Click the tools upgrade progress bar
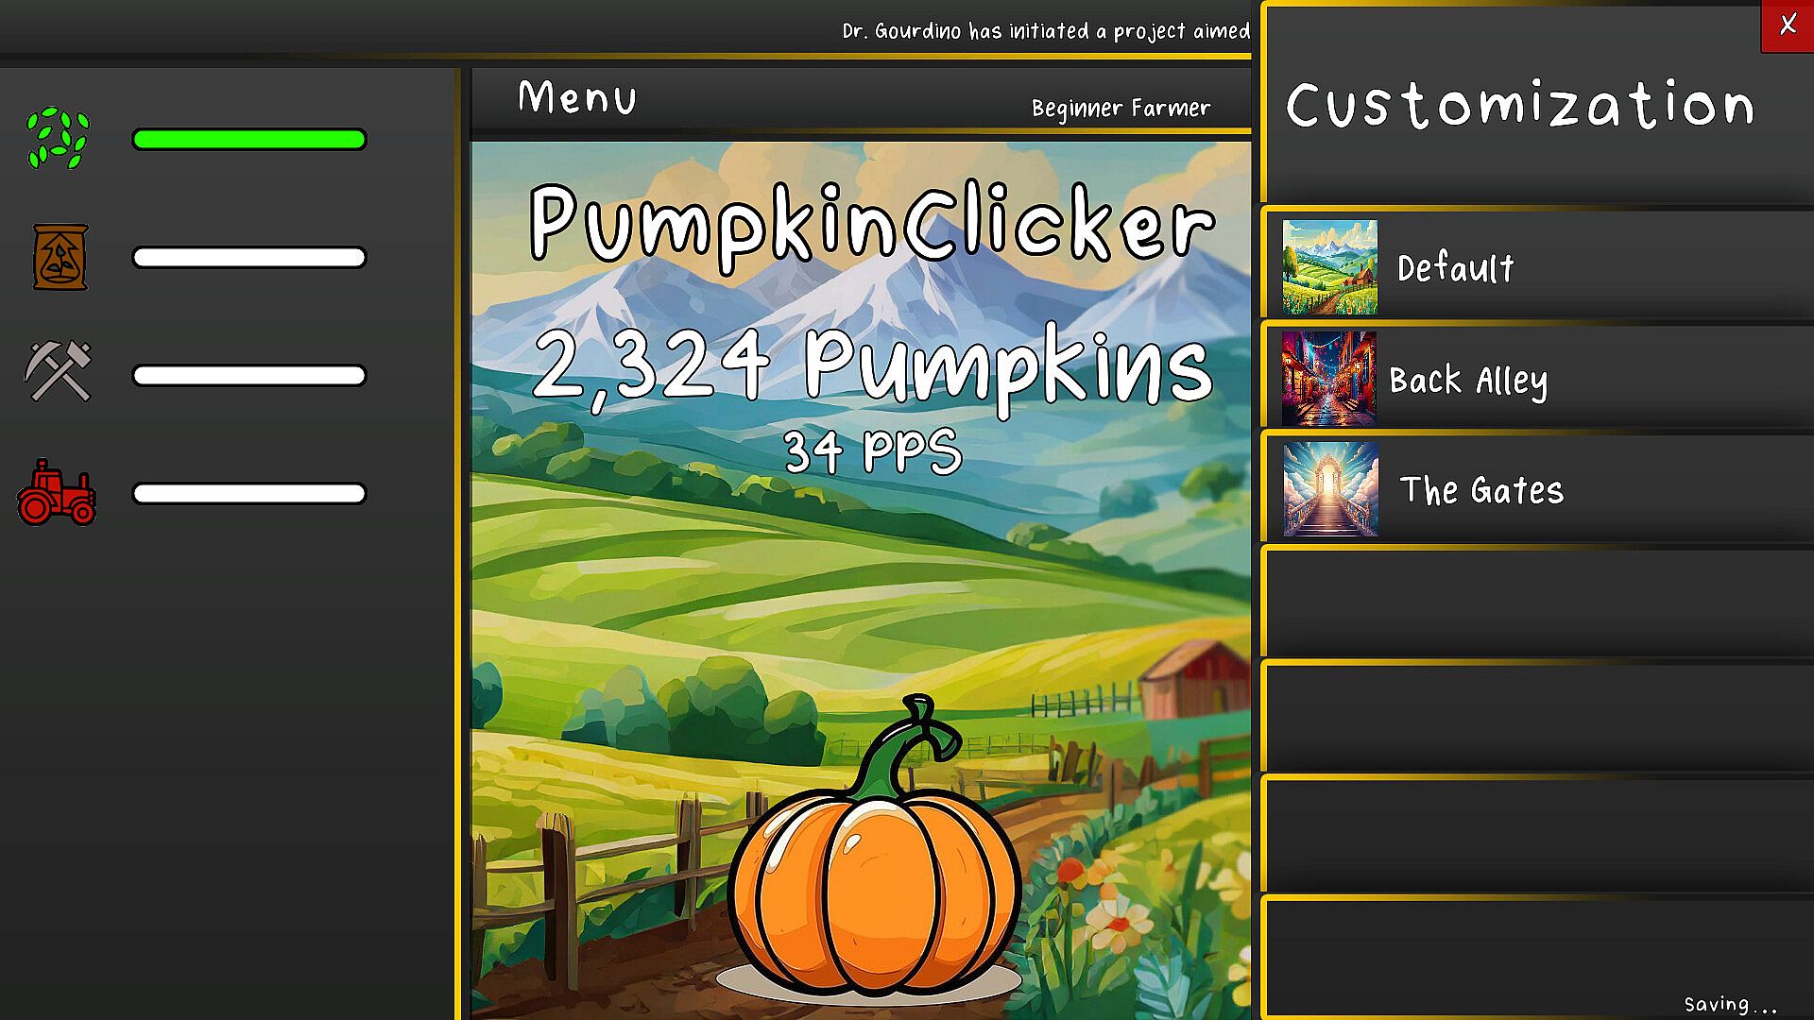The image size is (1814, 1020). [x=249, y=376]
